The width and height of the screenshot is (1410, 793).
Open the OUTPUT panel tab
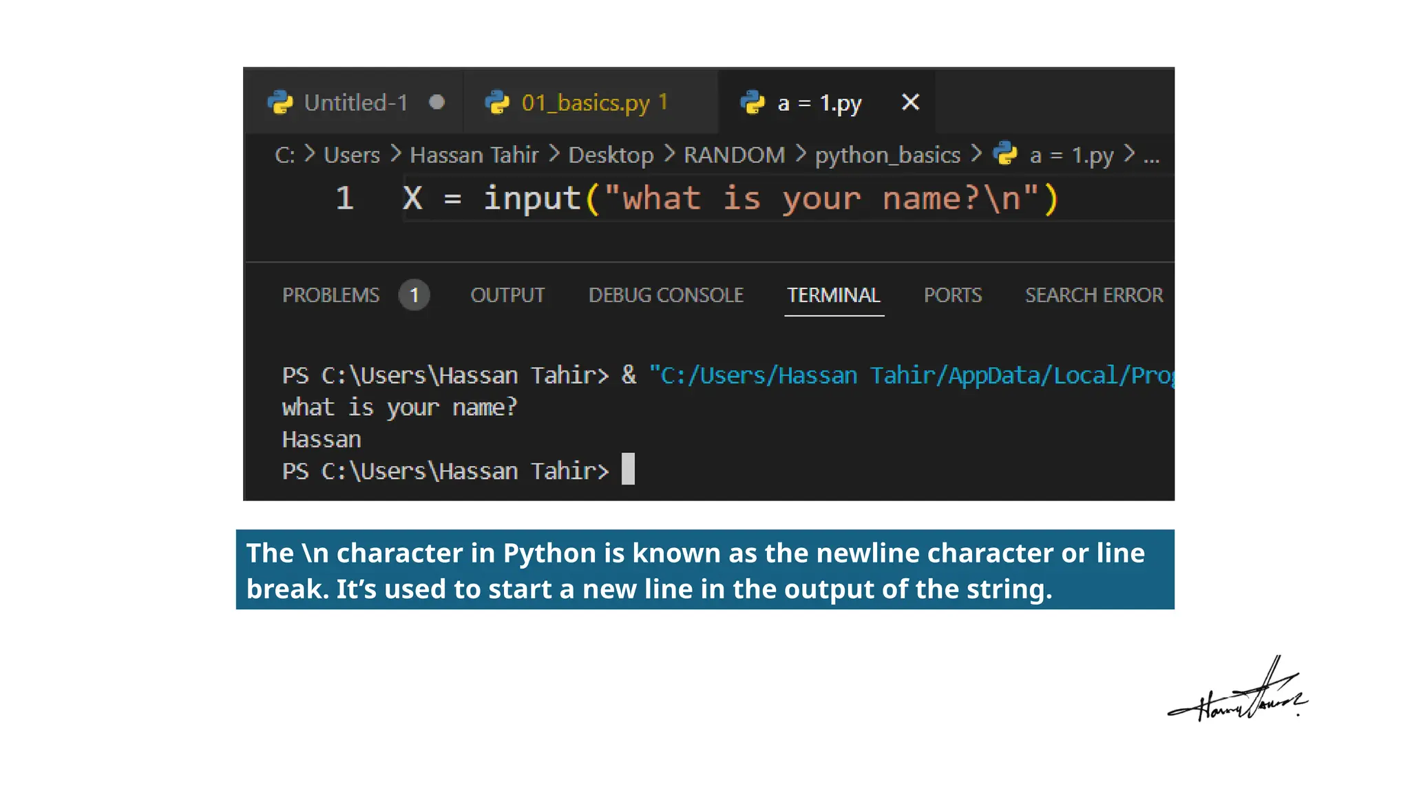[x=507, y=295]
